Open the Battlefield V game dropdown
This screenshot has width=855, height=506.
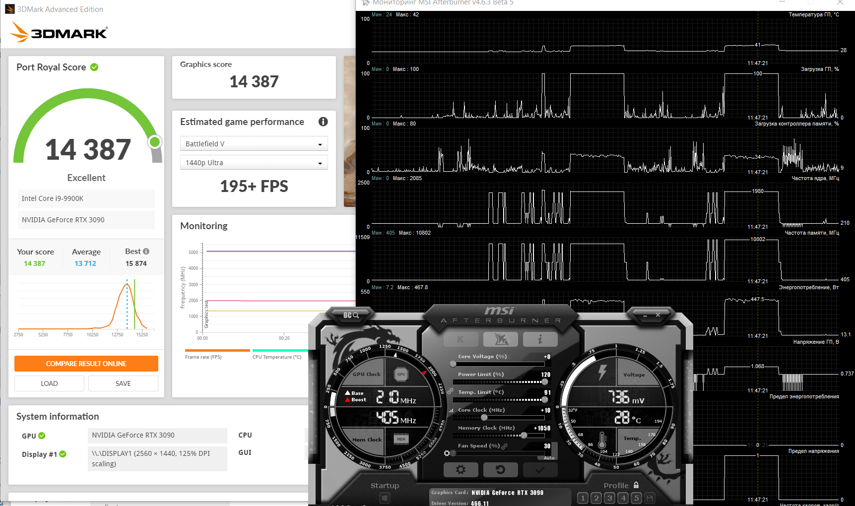pos(254,144)
